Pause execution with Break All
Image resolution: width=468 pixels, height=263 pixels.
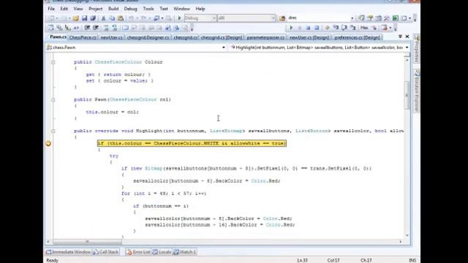tap(300, 28)
